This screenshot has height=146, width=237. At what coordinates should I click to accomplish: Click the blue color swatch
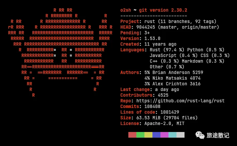coord(156,135)
